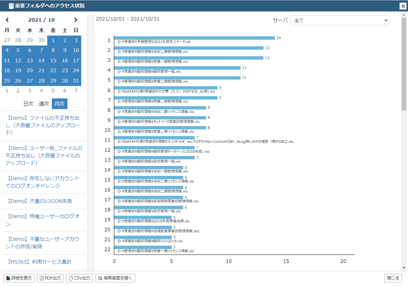Export report with PDF出力 button
Screen dimensions: 408x286
[x=50, y=278]
